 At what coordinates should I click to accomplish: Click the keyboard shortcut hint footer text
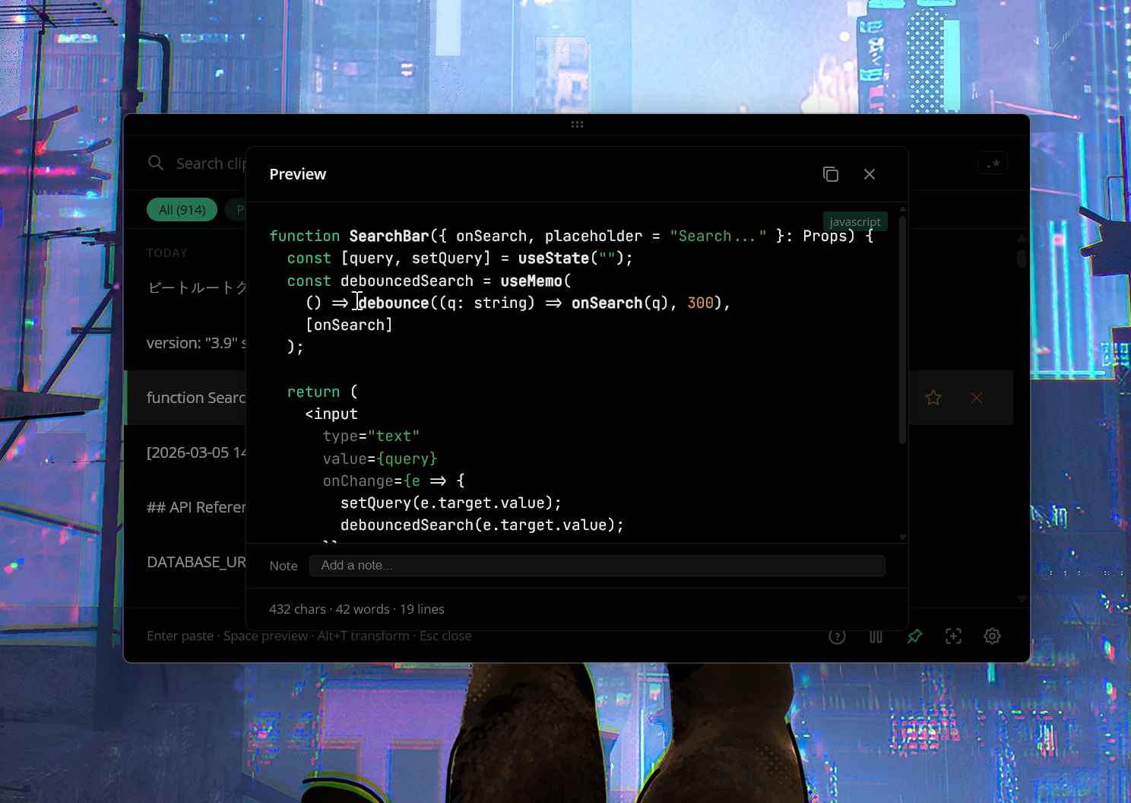click(x=309, y=636)
